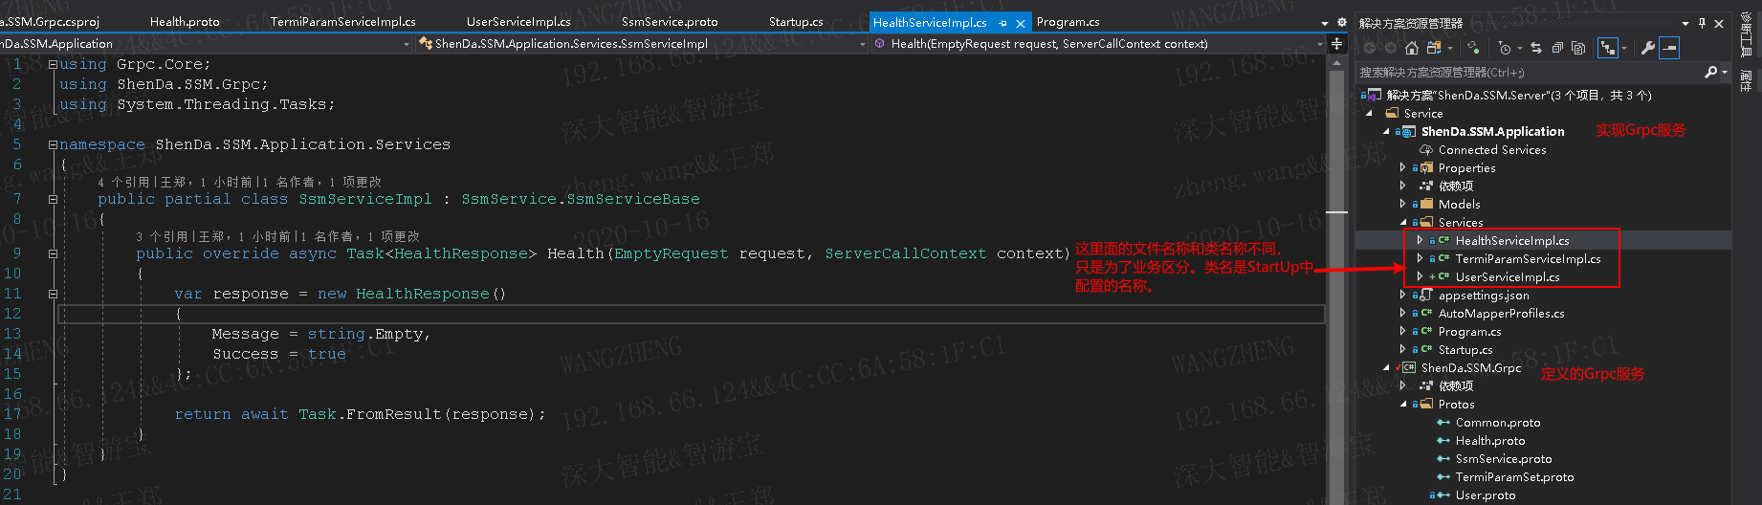The height and width of the screenshot is (505, 1762).
Task: Click the split editor icon above scrollbar
Action: pyautogui.click(x=1337, y=44)
